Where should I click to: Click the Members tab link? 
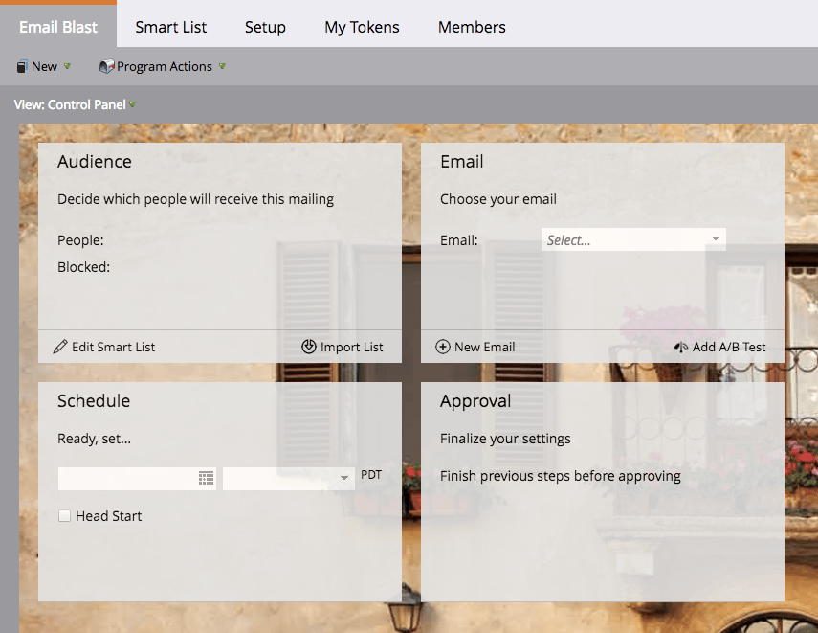(471, 27)
